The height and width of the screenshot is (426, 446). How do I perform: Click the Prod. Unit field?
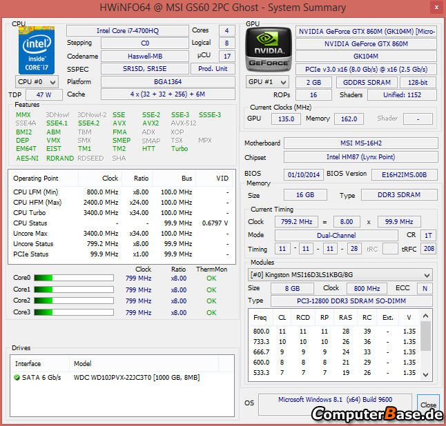click(213, 69)
